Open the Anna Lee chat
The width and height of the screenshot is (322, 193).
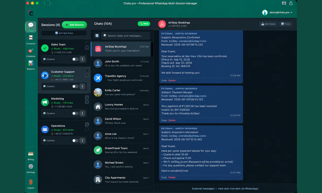(121, 136)
